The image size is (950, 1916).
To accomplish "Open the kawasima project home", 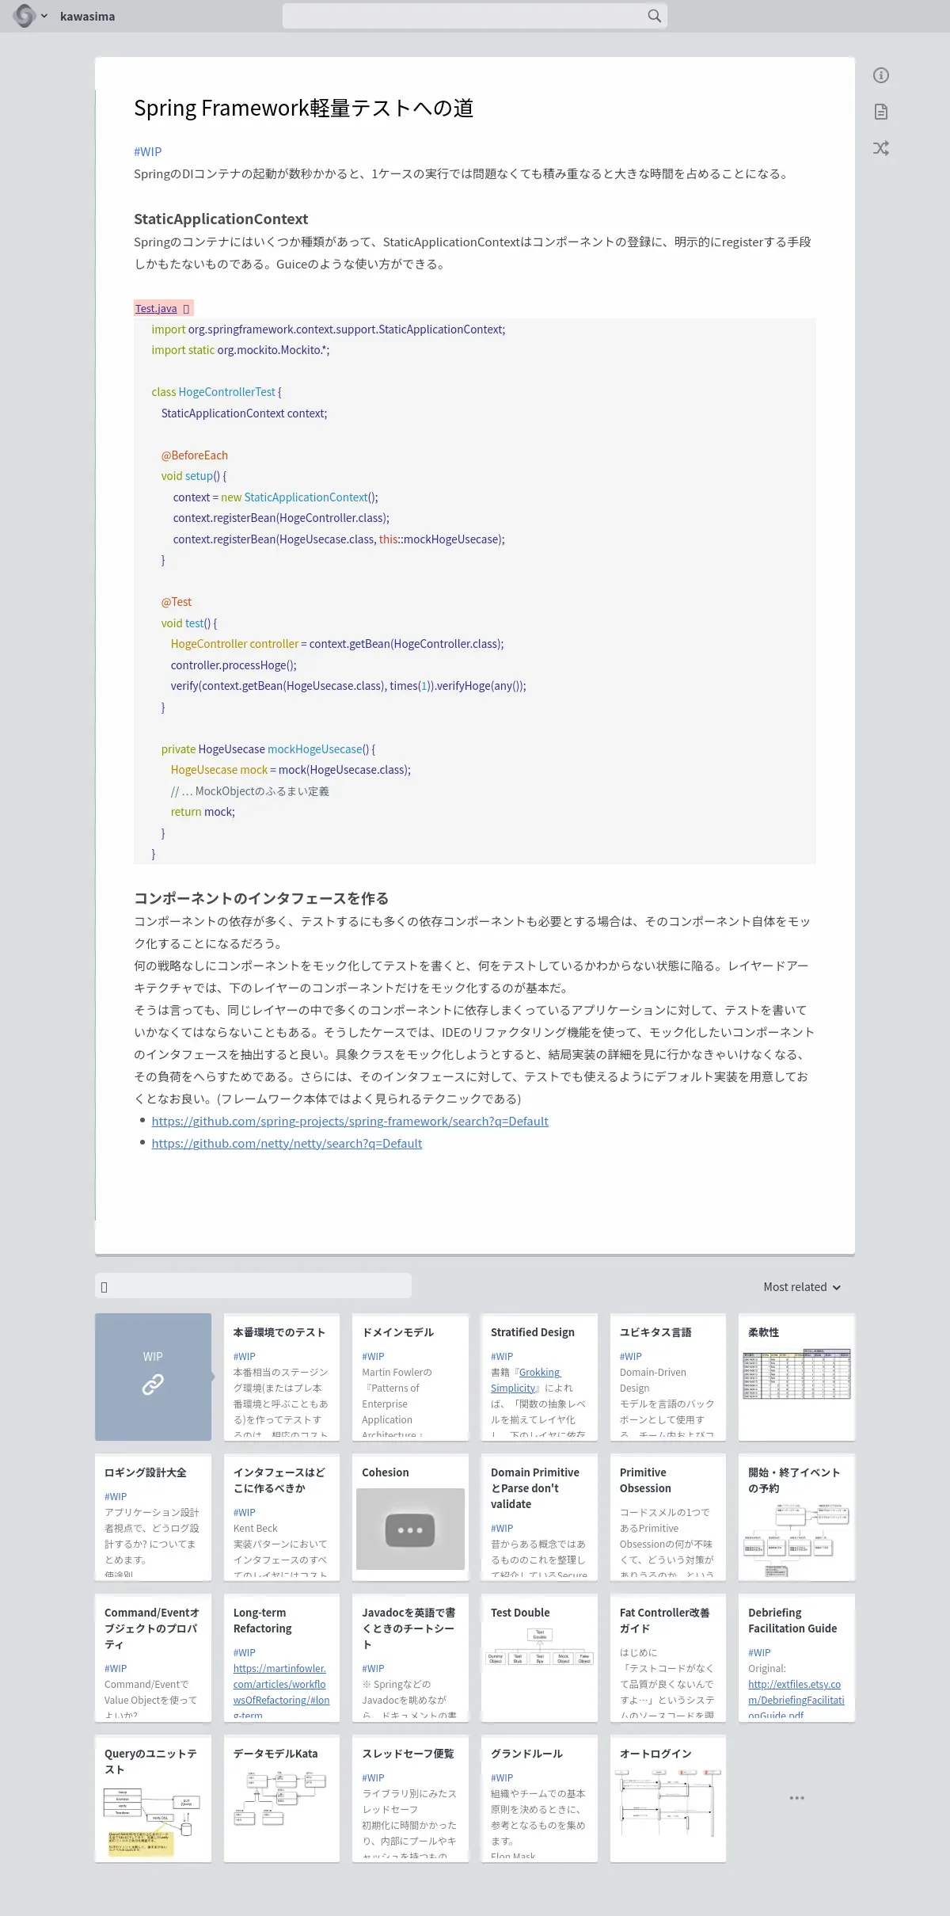I will coord(87,17).
